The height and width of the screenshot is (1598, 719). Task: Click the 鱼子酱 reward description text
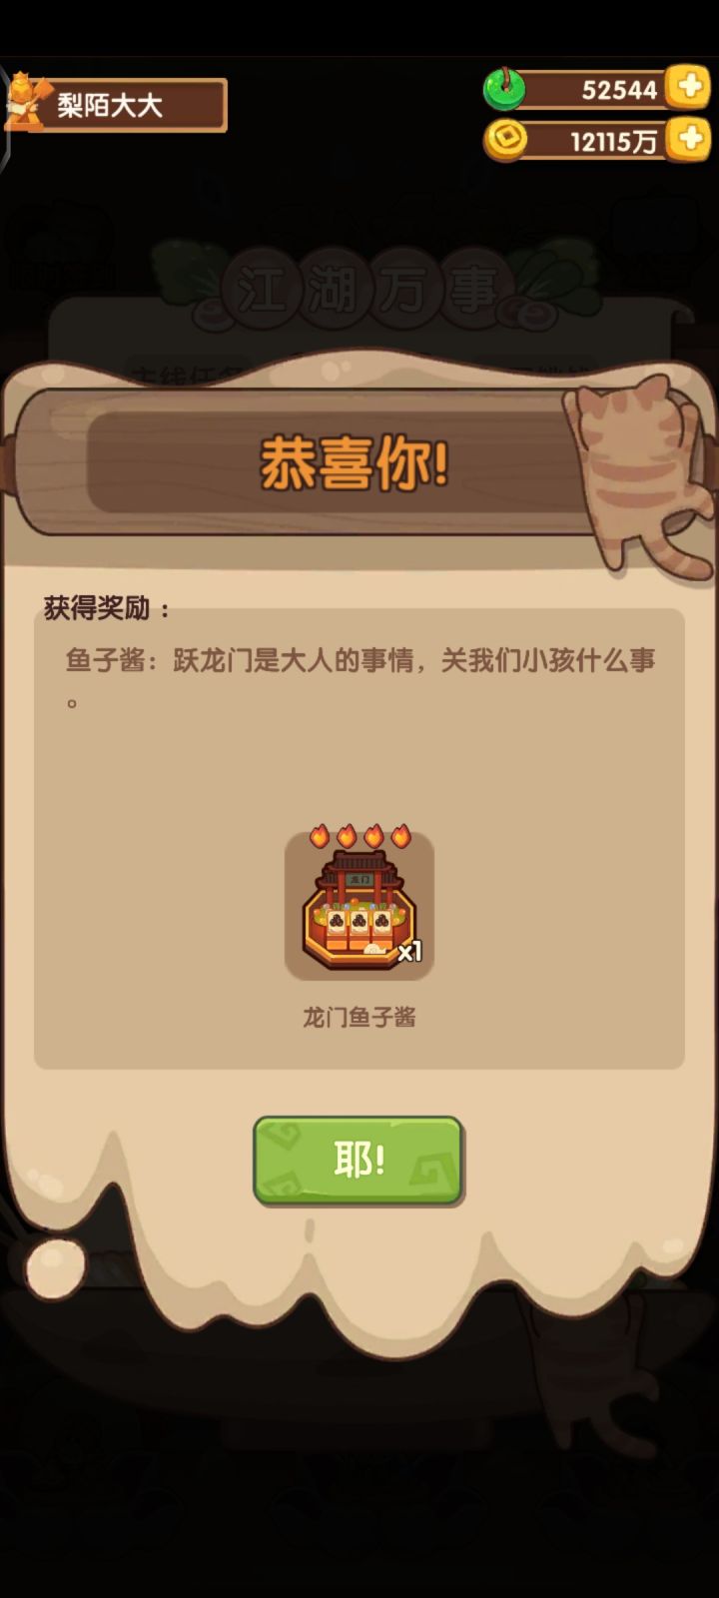pyautogui.click(x=359, y=677)
